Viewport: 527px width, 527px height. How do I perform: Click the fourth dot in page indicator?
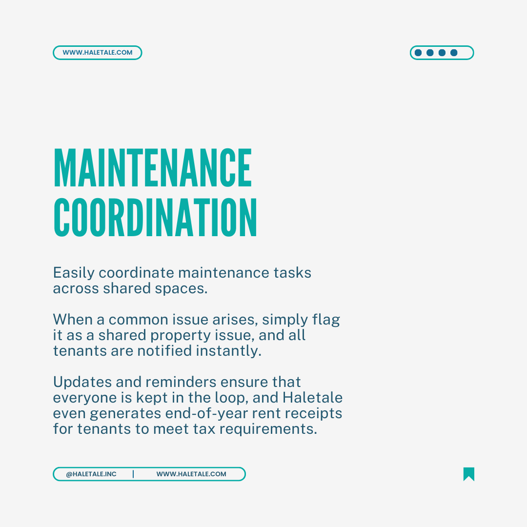454,52
